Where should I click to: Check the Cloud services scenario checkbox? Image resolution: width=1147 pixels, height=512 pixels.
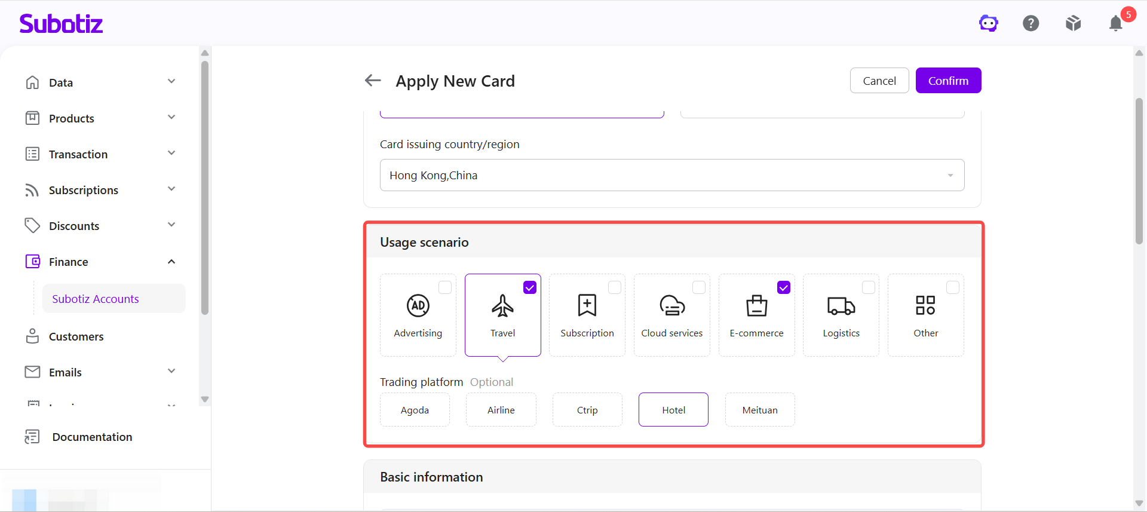699,287
